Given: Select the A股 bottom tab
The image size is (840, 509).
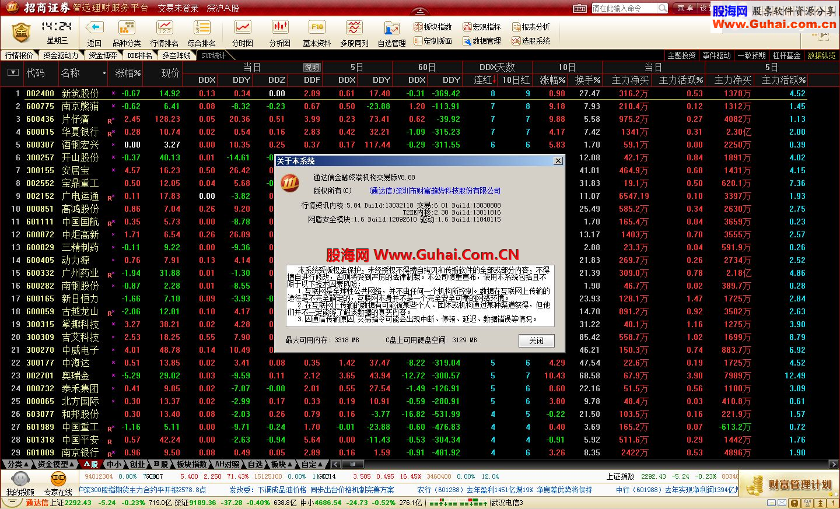Looking at the screenshot, I should click(x=90, y=464).
